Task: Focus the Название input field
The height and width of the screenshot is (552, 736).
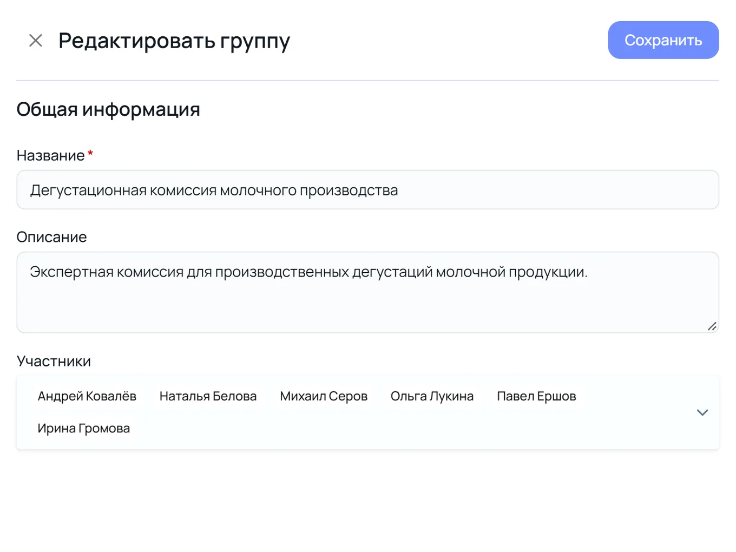Action: pos(368,190)
